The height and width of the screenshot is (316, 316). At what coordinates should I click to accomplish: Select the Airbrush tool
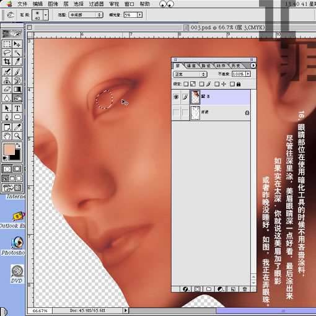(7, 72)
